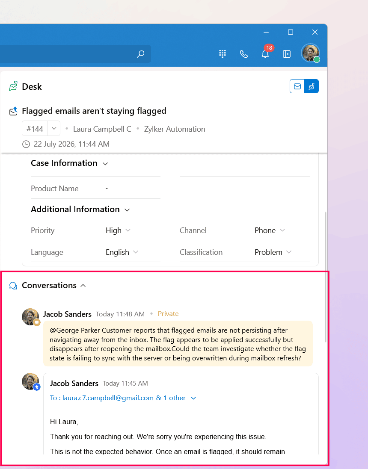Switch to the Desk view toggle

click(x=312, y=86)
